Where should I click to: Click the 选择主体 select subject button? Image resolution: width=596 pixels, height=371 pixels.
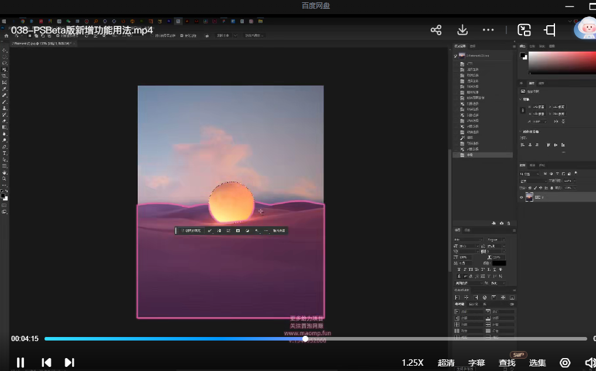223,35
